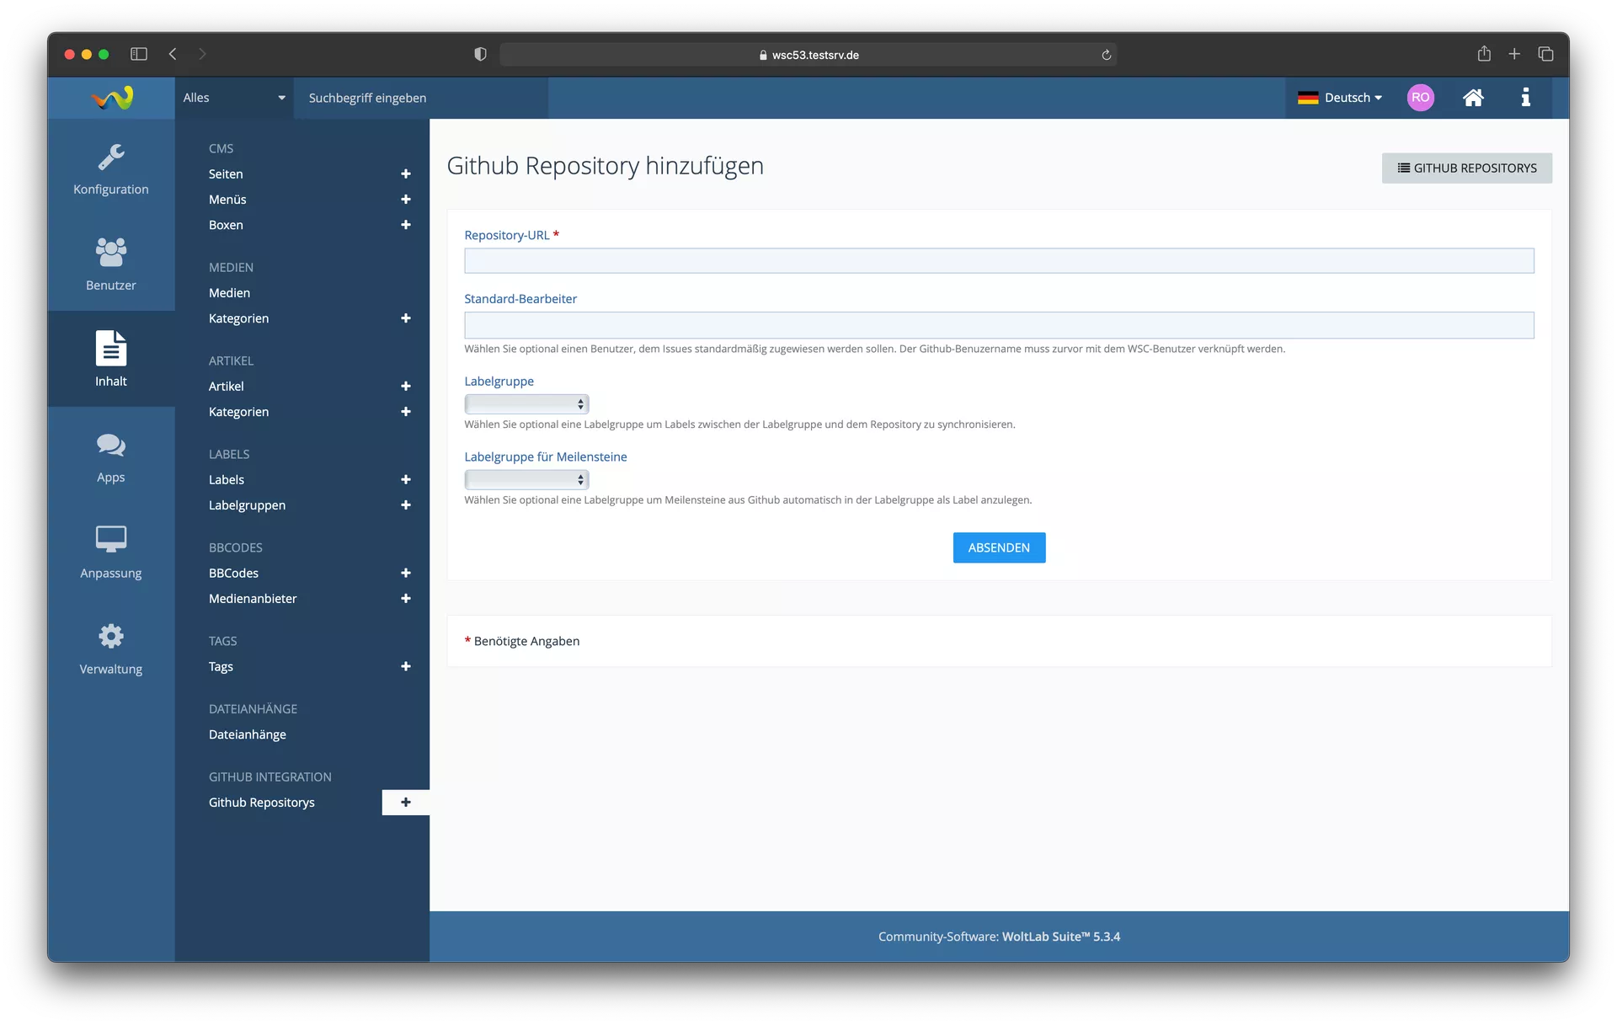The height and width of the screenshot is (1025, 1617).
Task: Open the Alles search scope dropdown
Action: click(233, 98)
